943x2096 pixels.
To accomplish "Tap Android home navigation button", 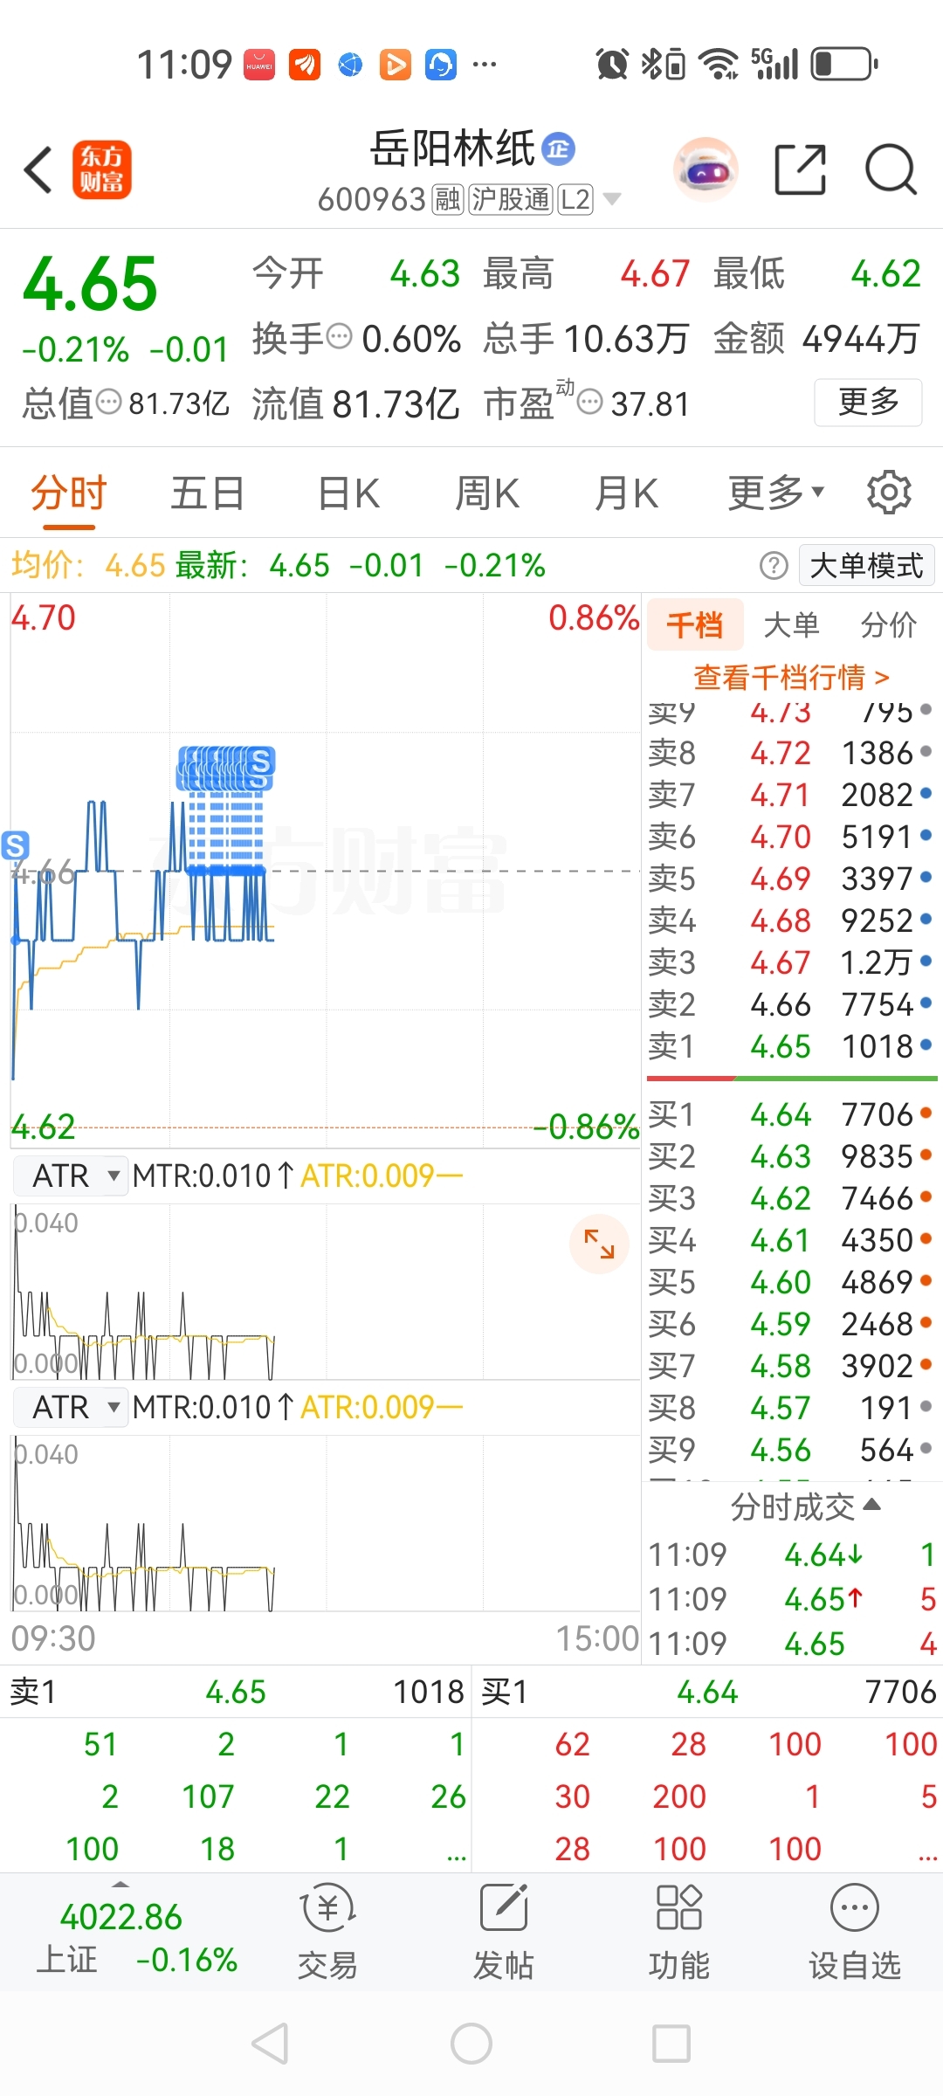I will [471, 2044].
